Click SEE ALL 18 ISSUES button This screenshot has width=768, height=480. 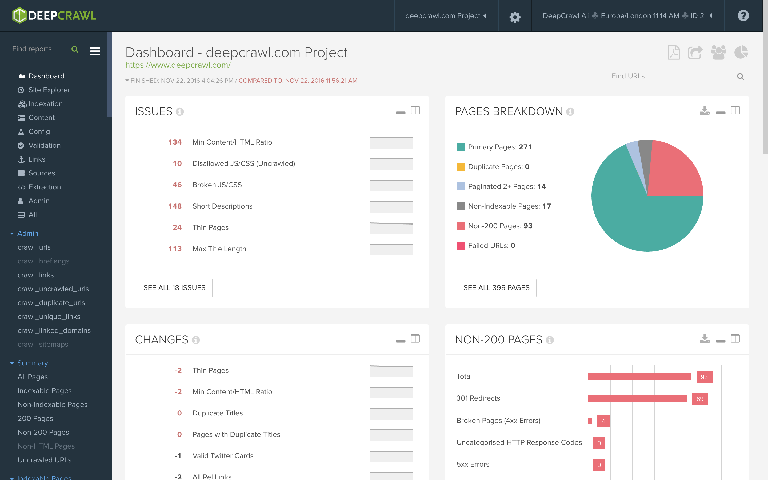[x=174, y=287]
